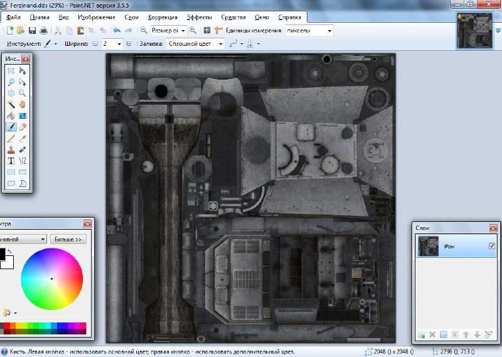The width and height of the screenshot is (502, 357).
Task: Select the Paint Bucket tool
Action: click(11, 115)
